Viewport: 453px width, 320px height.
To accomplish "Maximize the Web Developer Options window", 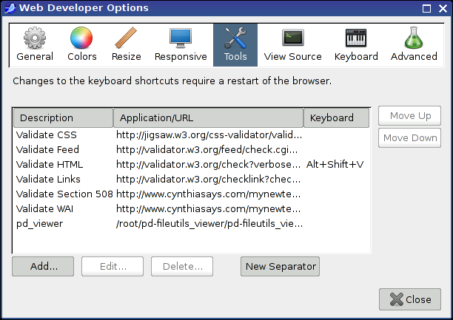I will coord(426,8).
